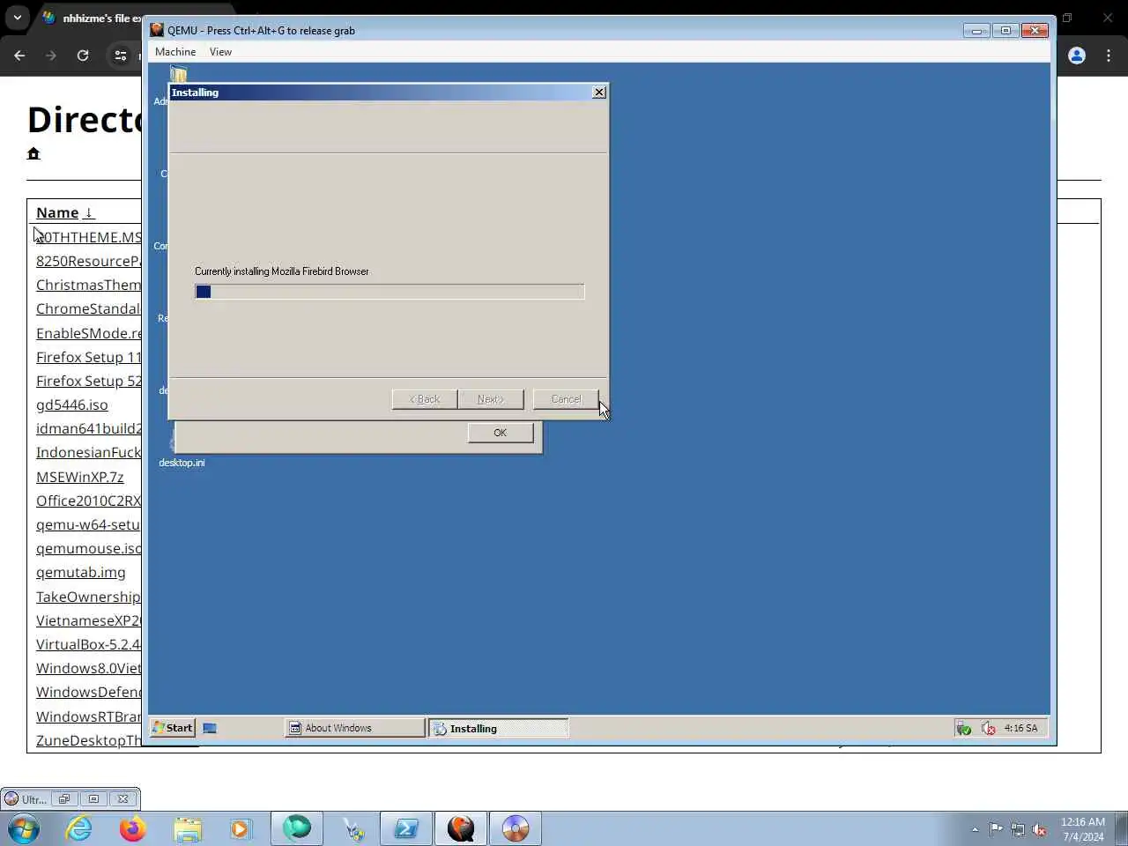Image resolution: width=1128 pixels, height=846 pixels.
Task: Switch to the QEMU taskbar icon
Action: coord(461,828)
